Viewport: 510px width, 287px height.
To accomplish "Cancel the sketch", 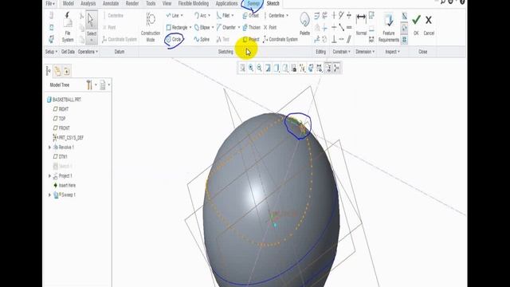I will click(429, 24).
